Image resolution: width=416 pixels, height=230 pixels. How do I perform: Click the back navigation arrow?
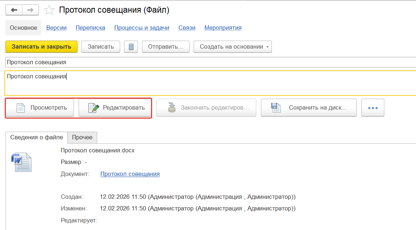tap(14, 10)
